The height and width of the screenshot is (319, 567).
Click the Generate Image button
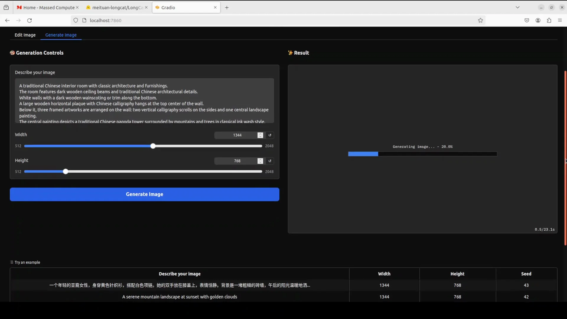click(x=144, y=194)
